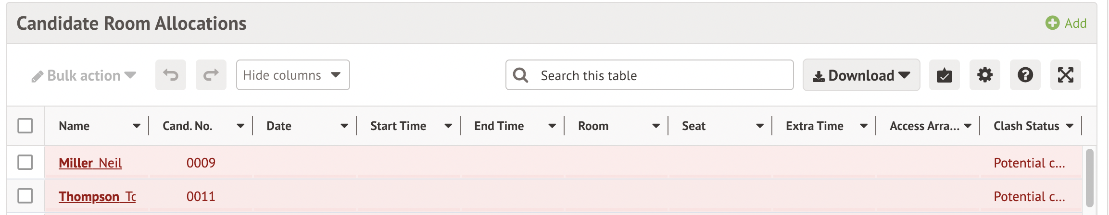
Task: Check the Miller Neil row checkbox
Action: point(25,162)
